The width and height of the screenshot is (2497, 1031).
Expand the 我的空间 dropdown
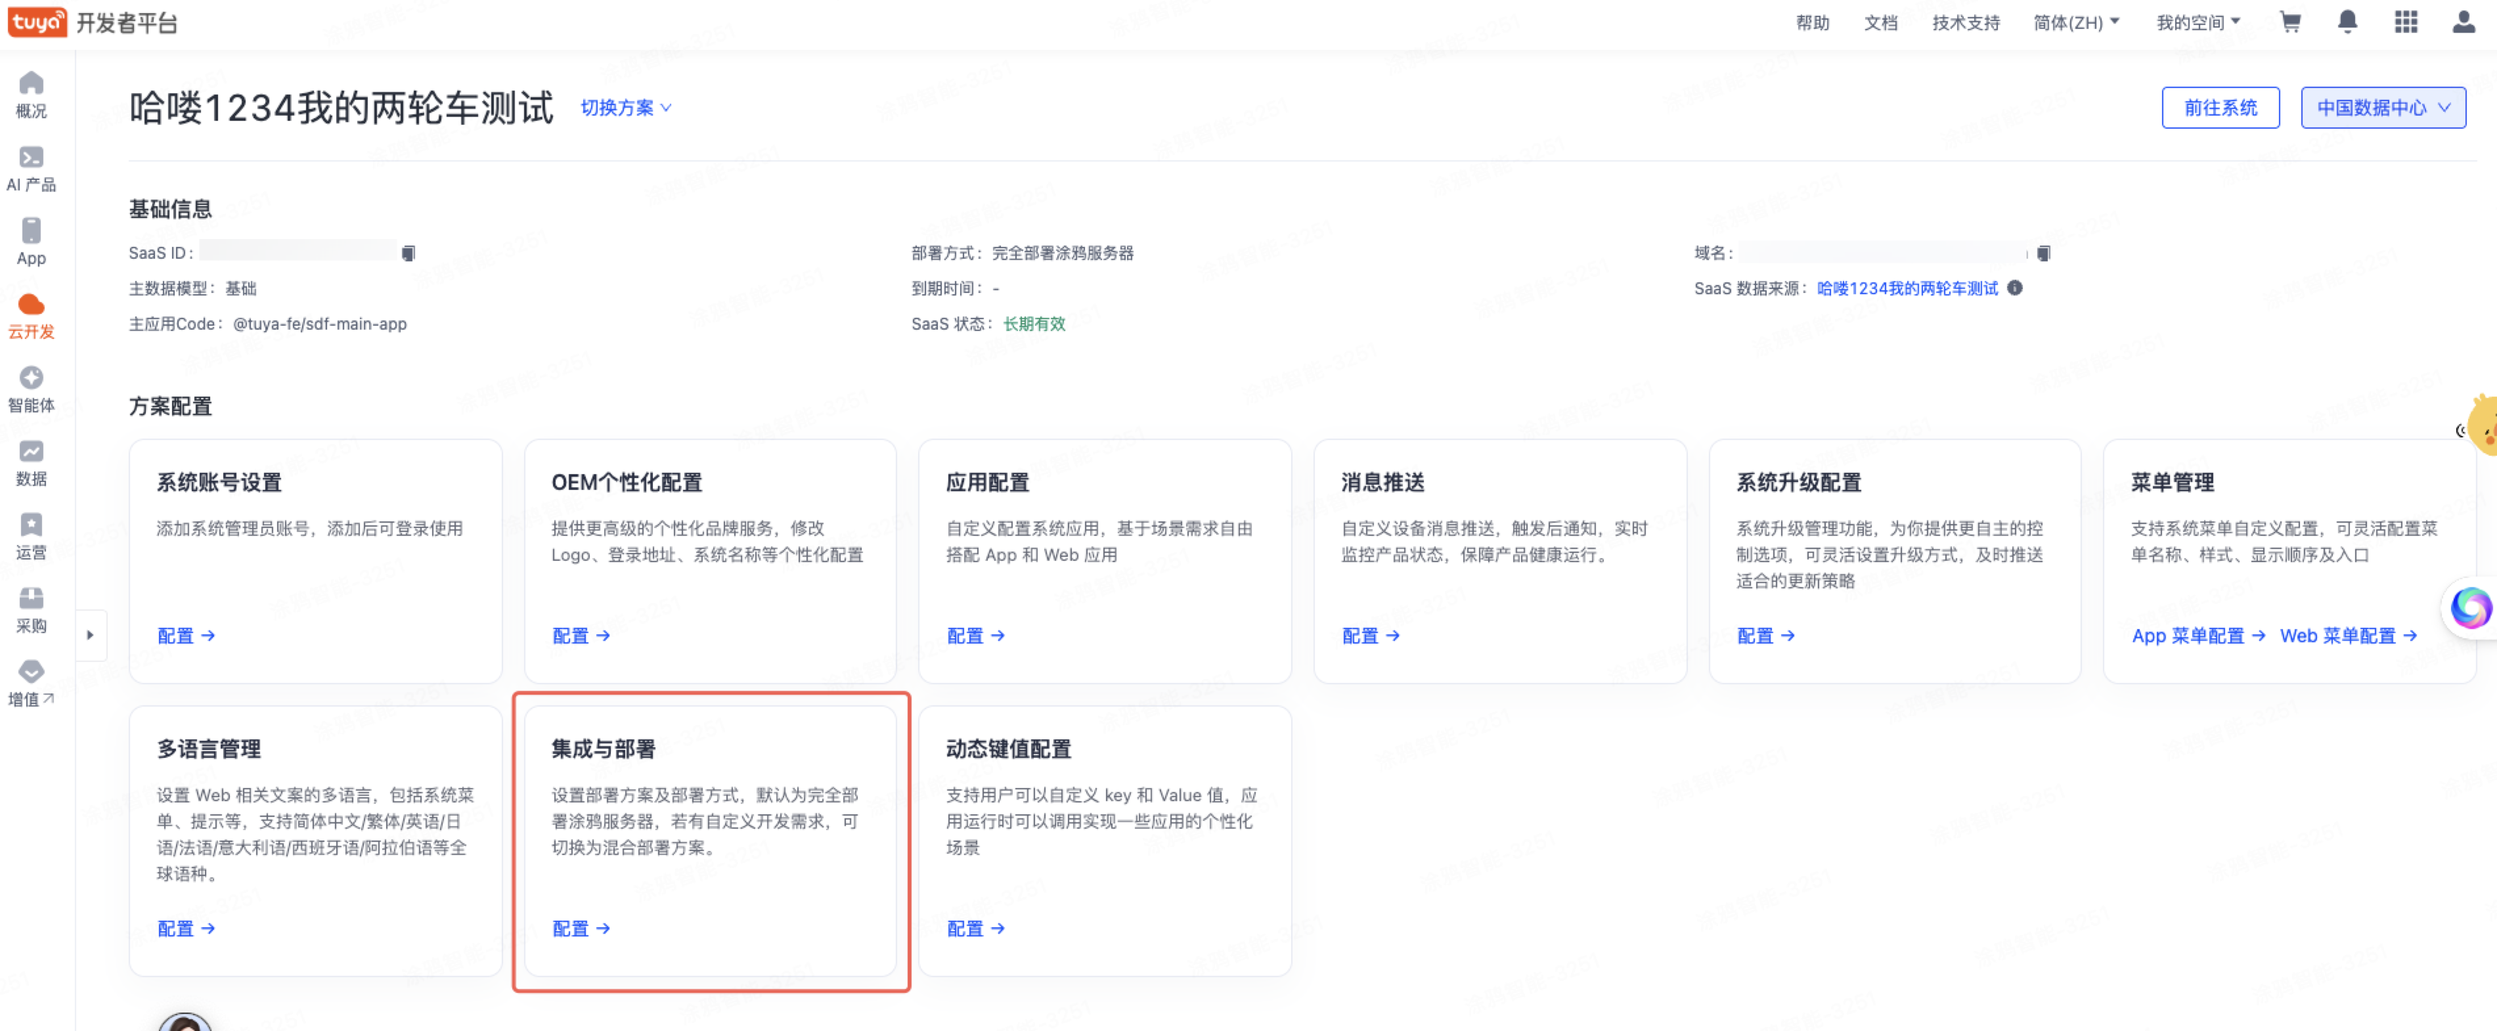(x=2196, y=21)
